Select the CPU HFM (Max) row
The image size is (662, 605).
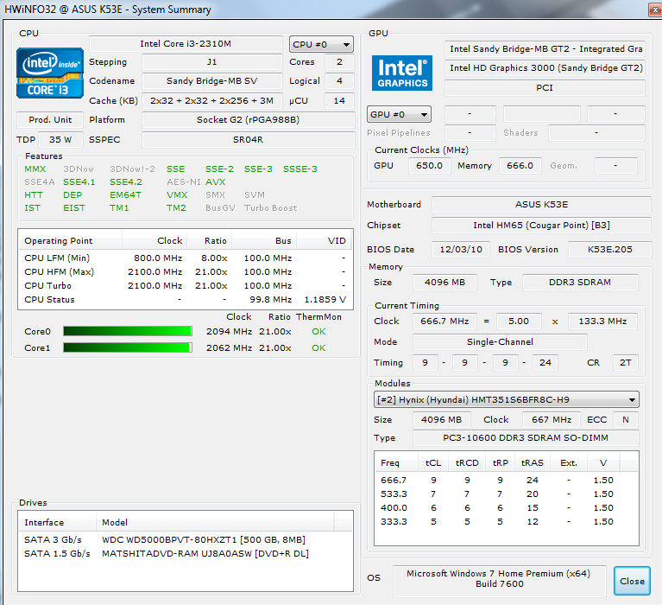[x=185, y=272]
